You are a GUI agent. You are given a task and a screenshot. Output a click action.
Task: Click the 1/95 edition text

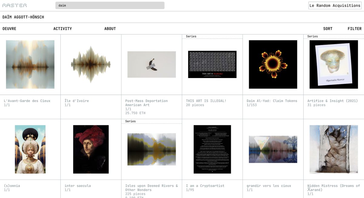[190, 190]
